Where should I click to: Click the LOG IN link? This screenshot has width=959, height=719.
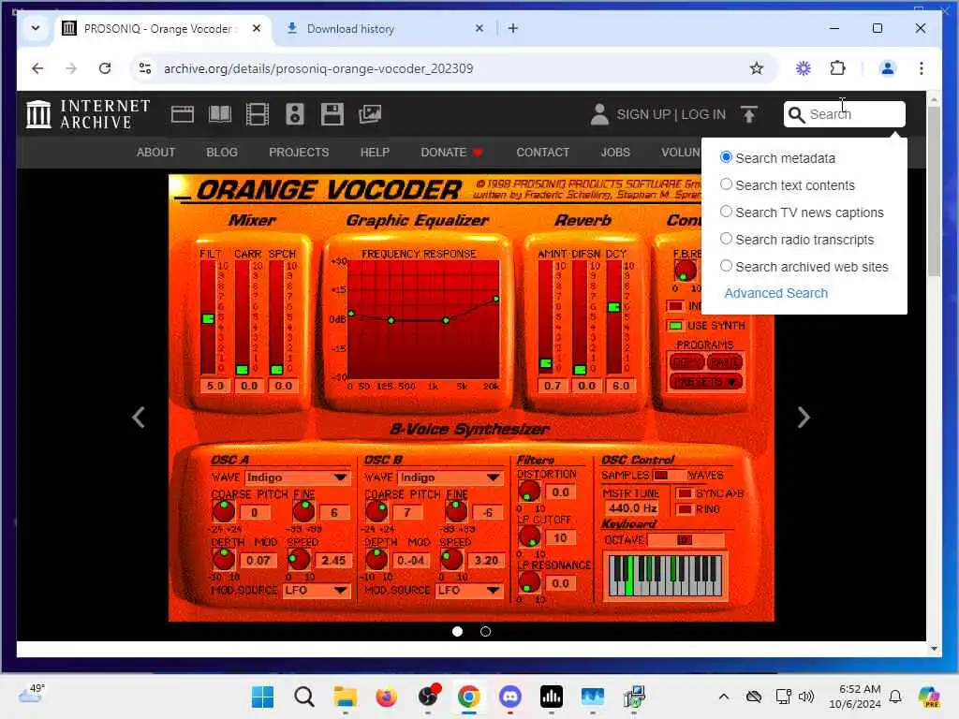click(x=703, y=114)
